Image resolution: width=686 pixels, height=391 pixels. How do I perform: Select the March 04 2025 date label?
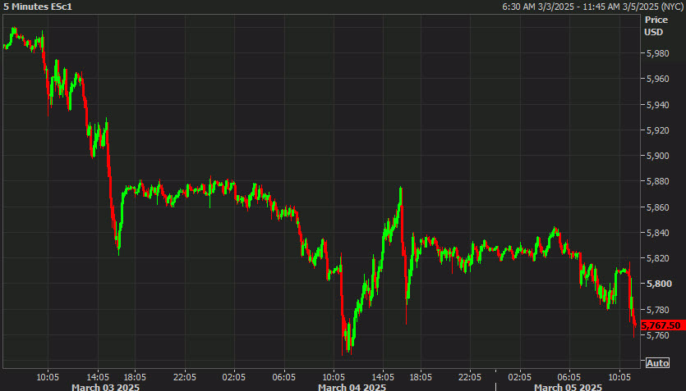[x=352, y=386]
